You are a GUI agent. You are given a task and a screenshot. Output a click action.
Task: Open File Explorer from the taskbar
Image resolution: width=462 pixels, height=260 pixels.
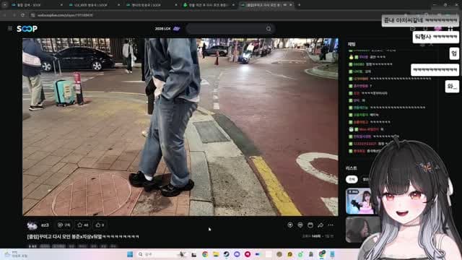pyautogui.click(x=216, y=254)
